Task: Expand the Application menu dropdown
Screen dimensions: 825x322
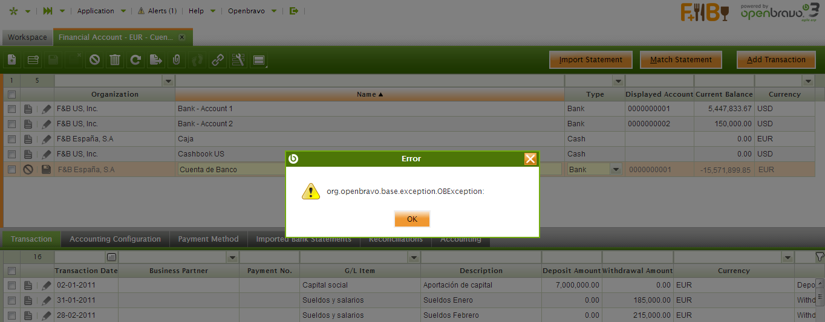Action: pyautogui.click(x=102, y=11)
